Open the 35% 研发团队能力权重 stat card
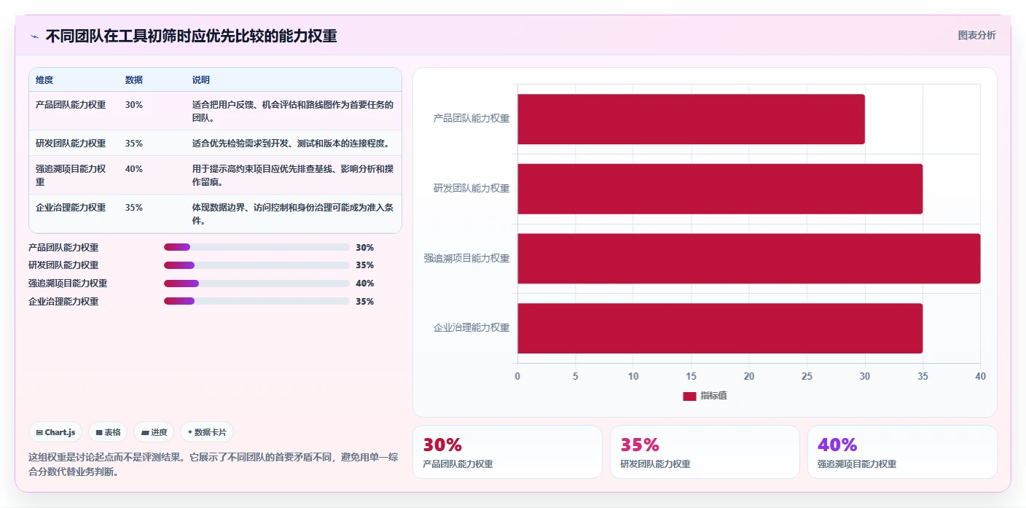The width and height of the screenshot is (1026, 508). pos(705,452)
